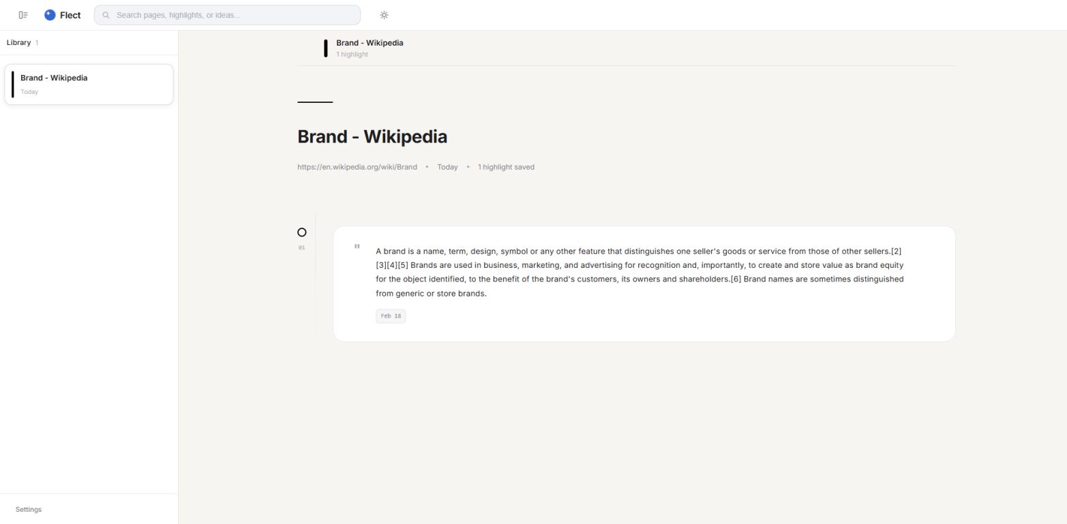This screenshot has height=524, width=1067.
Task: Click the quotation mark icon in highlight card
Action: [357, 247]
